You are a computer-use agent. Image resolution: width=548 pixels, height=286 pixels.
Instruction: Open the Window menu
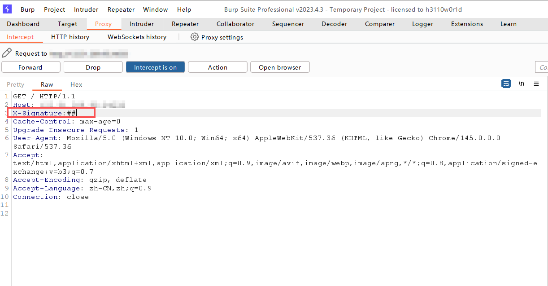coord(156,9)
